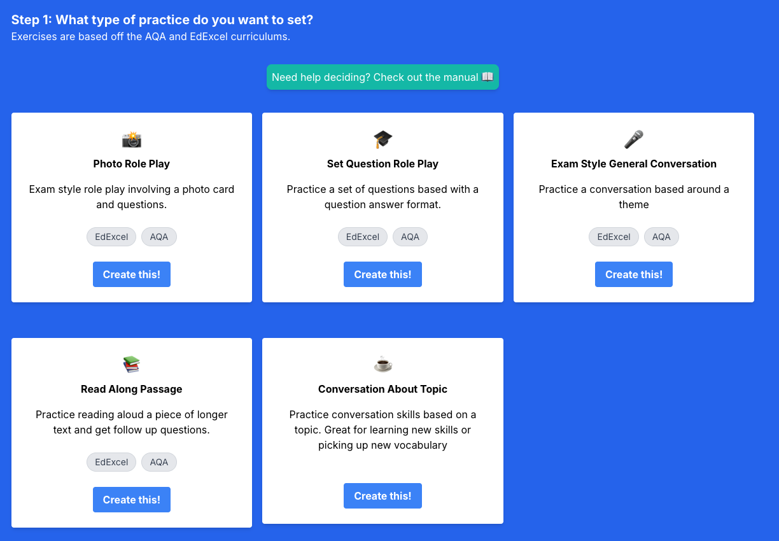Select the EdExcel tag under Set Question Role Play
This screenshot has height=541, width=779.
coord(363,237)
